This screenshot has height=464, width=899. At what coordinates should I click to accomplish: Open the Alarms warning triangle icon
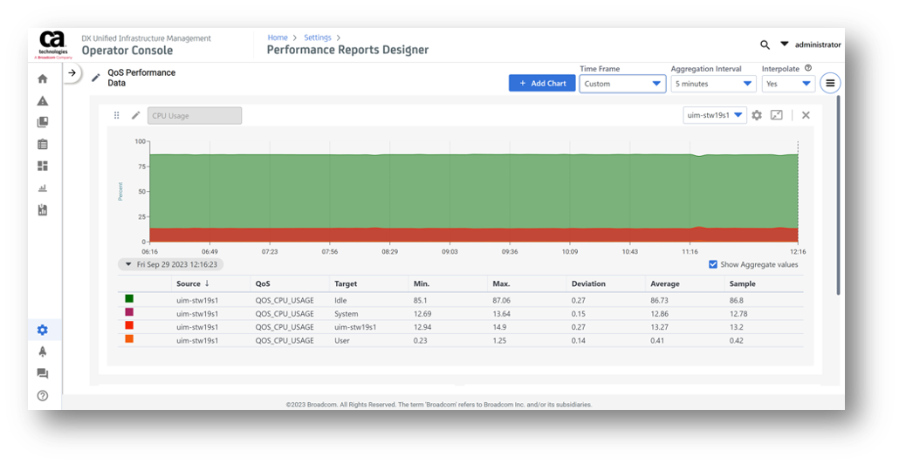tap(42, 100)
